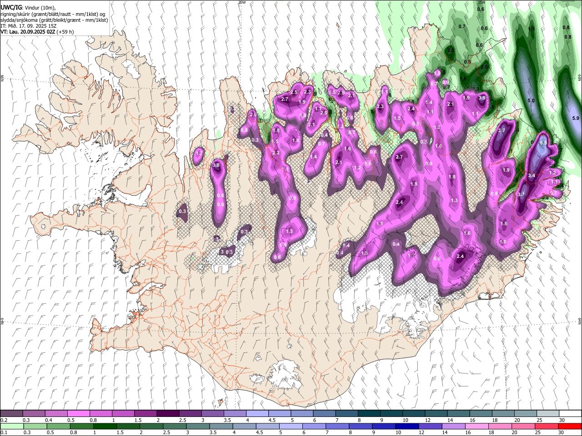Click the 5.9 precipitation value on the map

tap(576, 118)
